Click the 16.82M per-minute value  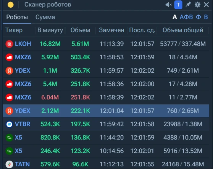(x=50, y=44)
